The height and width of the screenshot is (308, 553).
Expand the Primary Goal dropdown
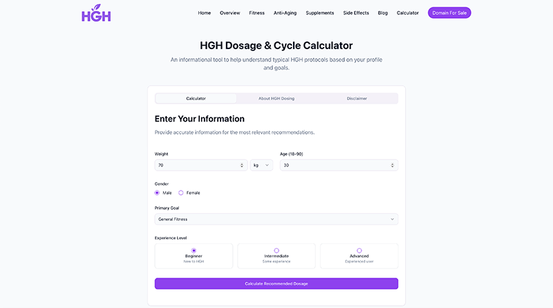276,219
